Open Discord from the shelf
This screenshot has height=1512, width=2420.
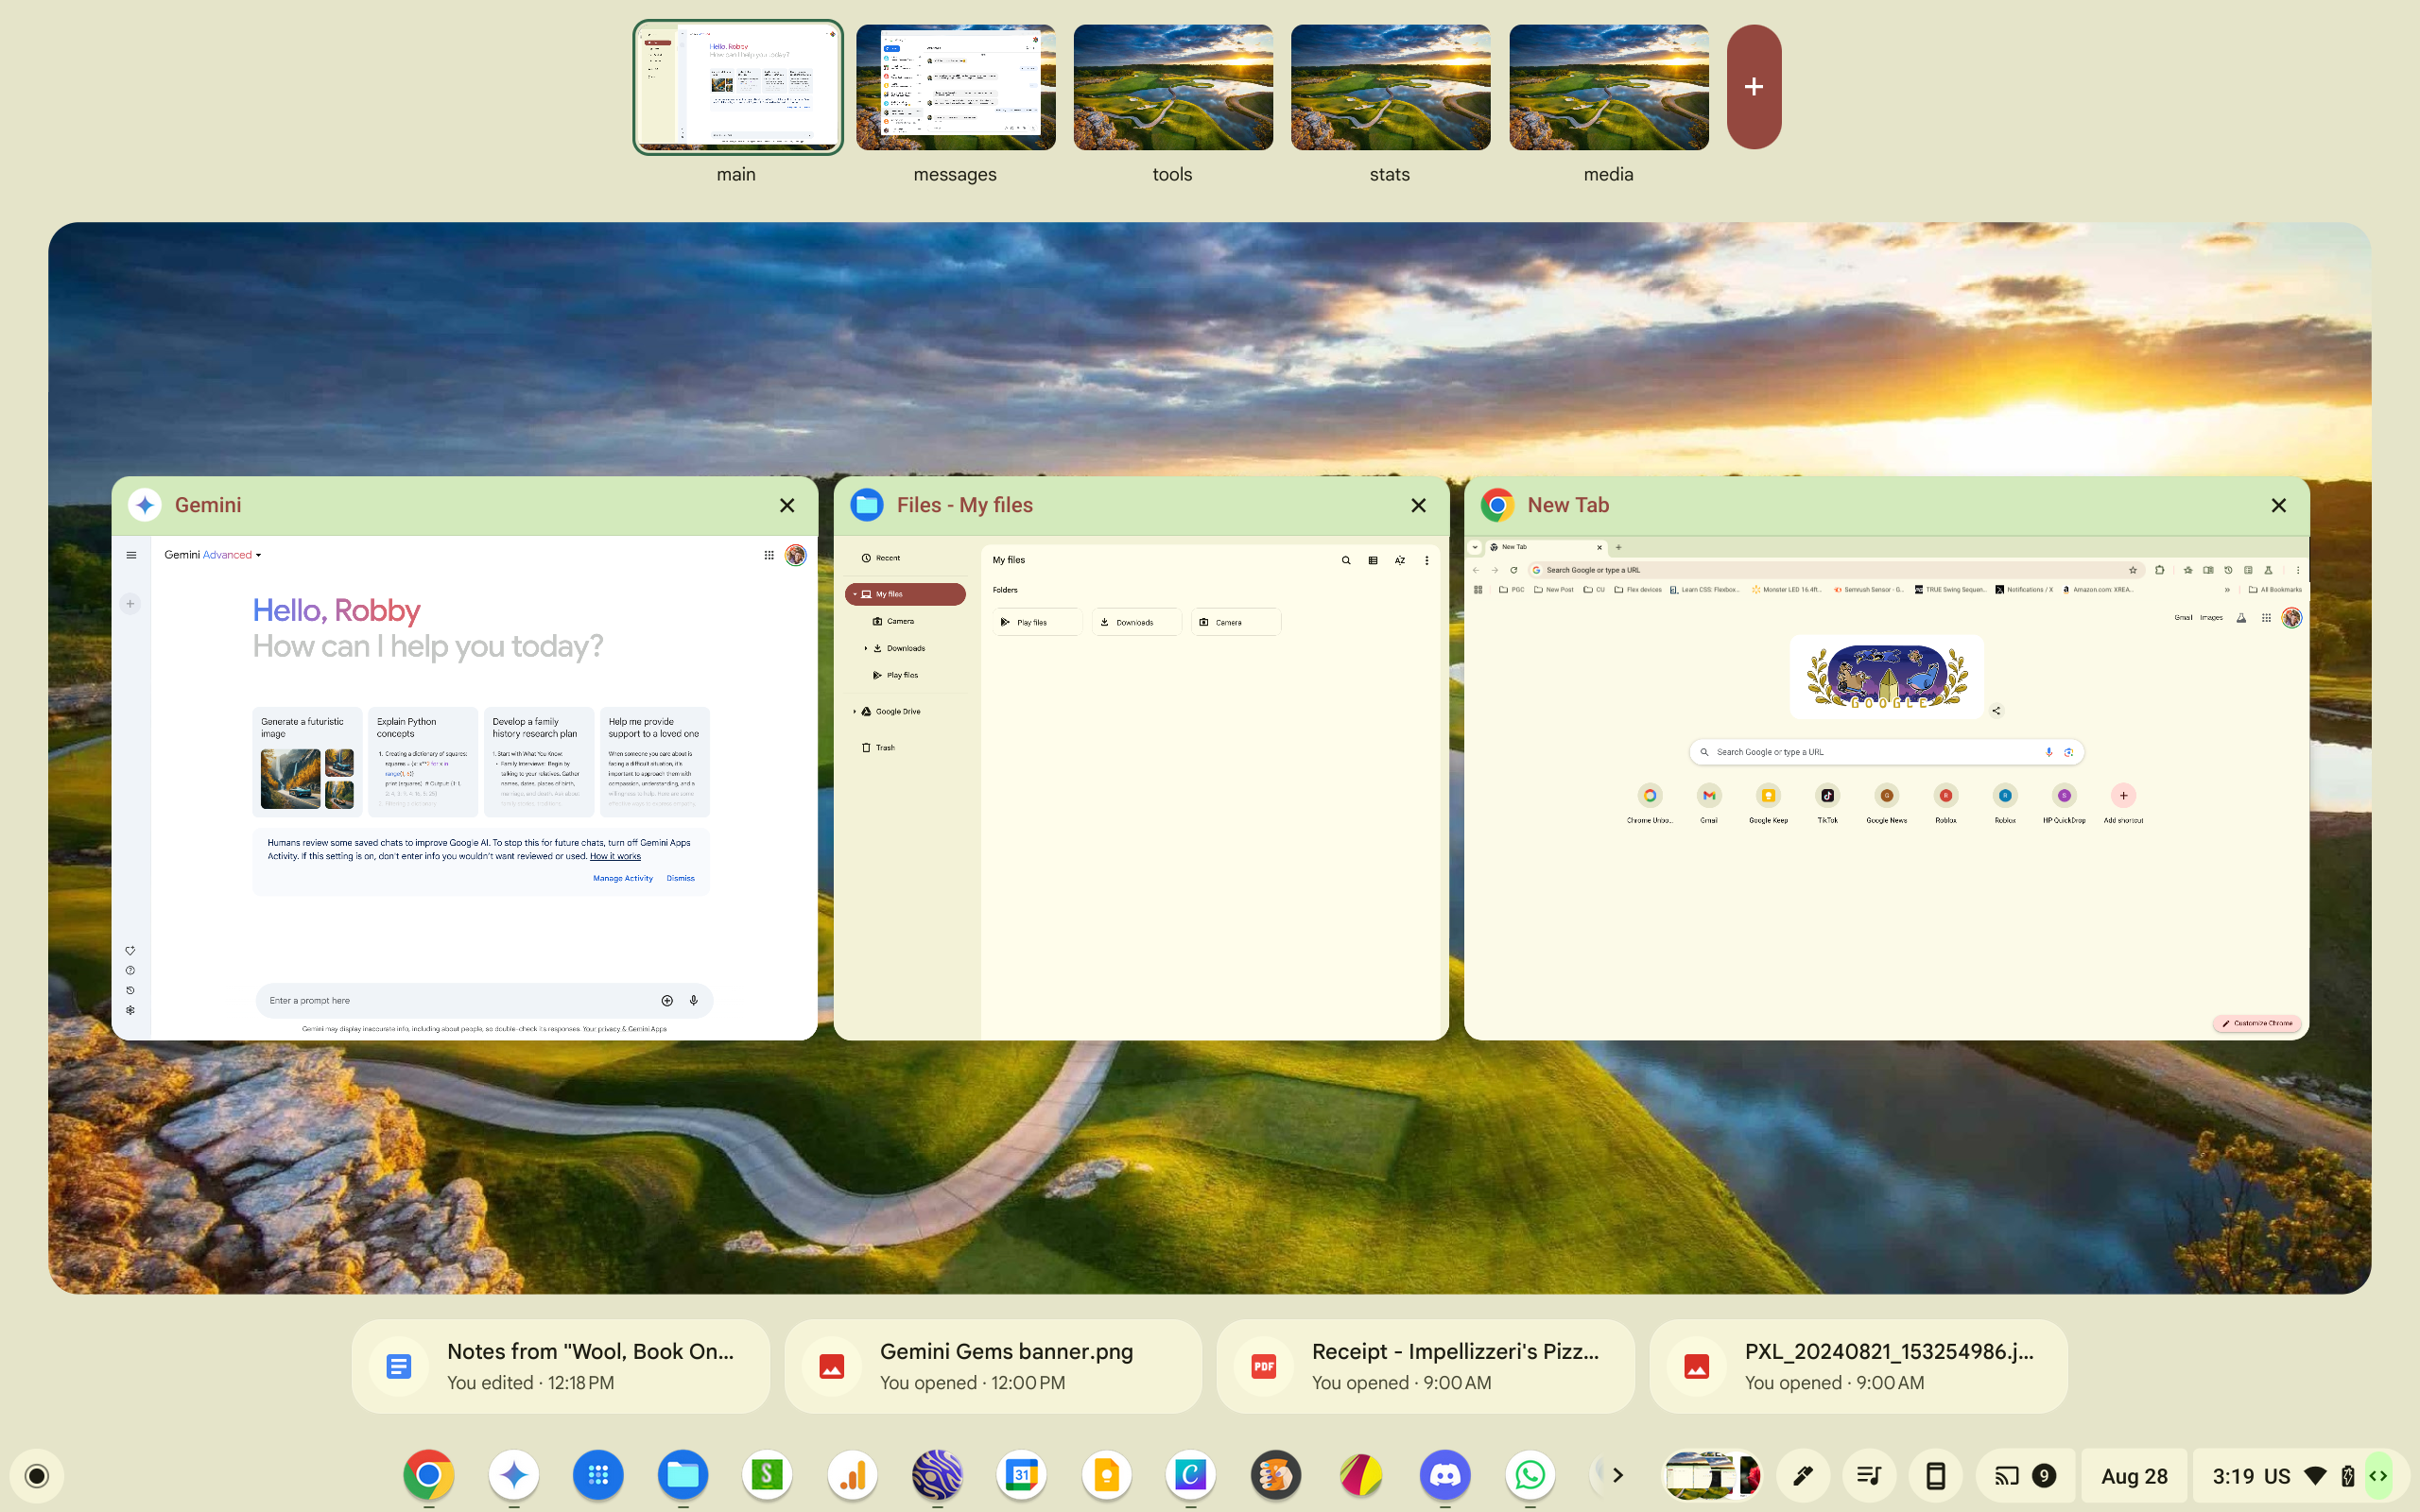pyautogui.click(x=1445, y=1474)
